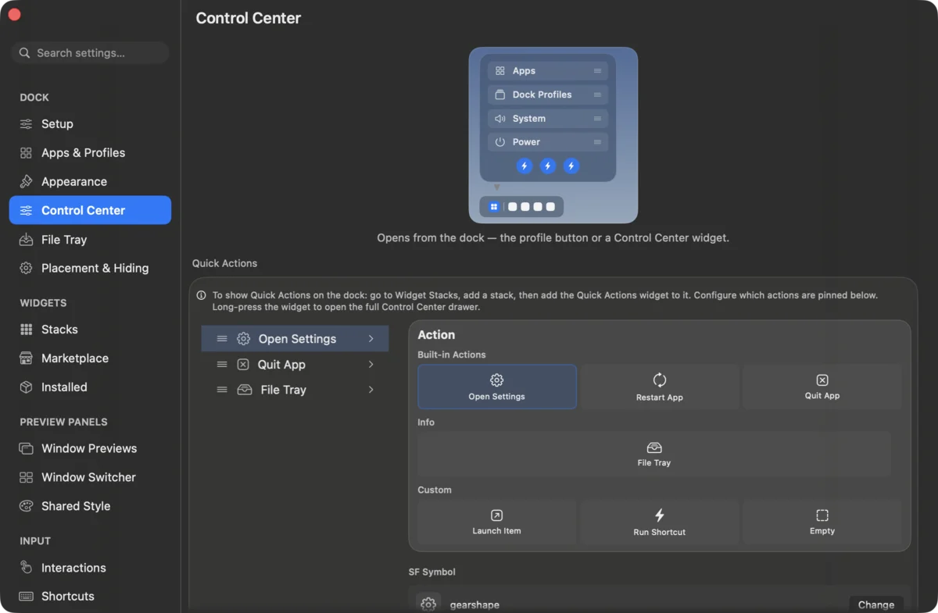Click the Change SF Symbol button

[x=876, y=604]
